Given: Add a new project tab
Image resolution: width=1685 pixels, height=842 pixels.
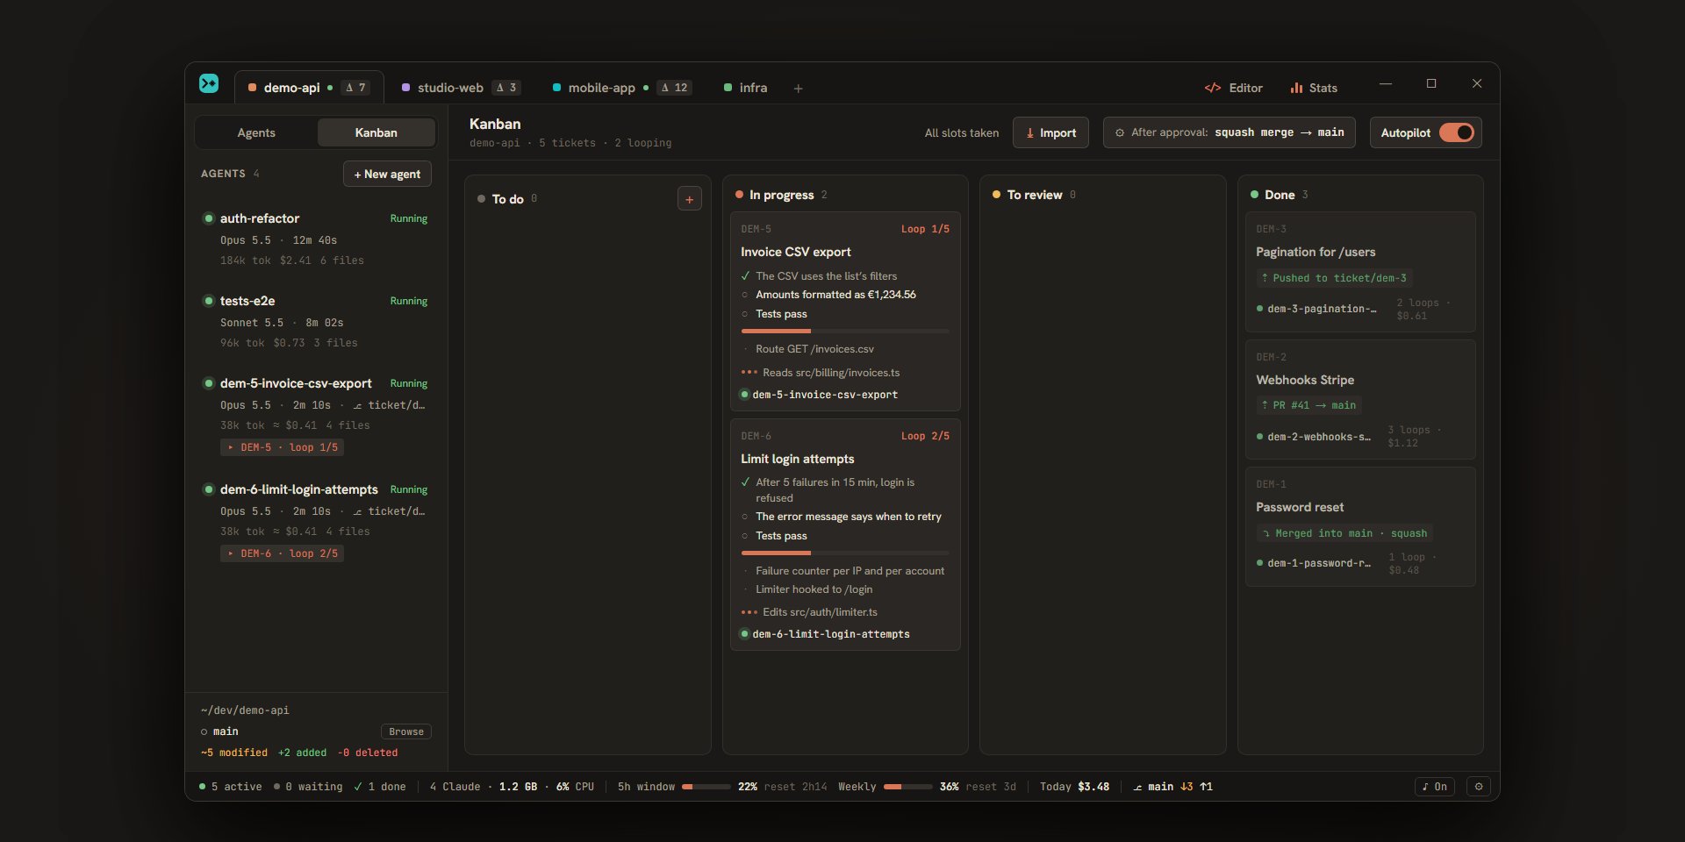Looking at the screenshot, I should pos(798,89).
